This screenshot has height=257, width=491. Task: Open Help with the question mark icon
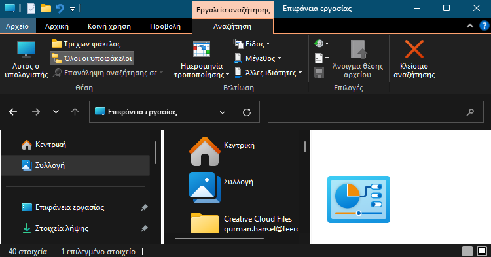(x=484, y=26)
